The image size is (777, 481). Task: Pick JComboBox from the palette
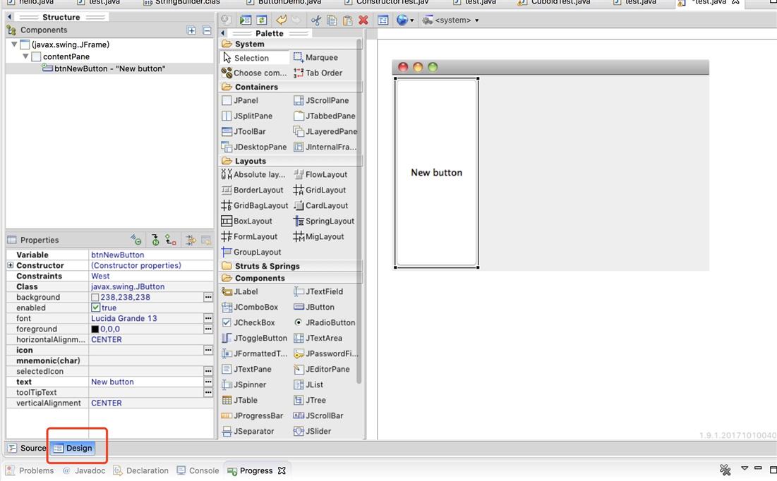(250, 307)
